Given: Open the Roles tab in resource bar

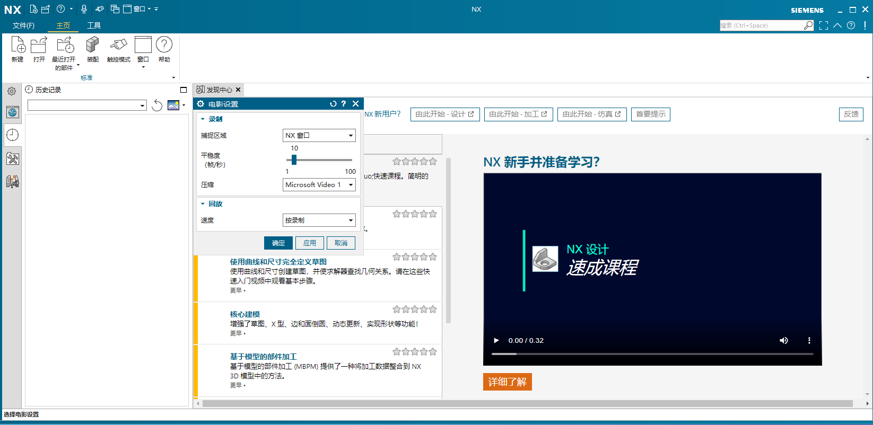Looking at the screenshot, I should pos(13,158).
